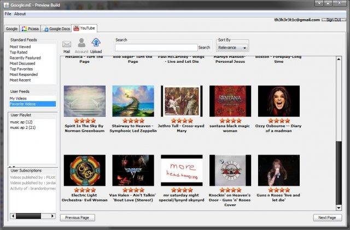Select Top Favorites feed
Viewport: 350px width, 230px height.
tap(21, 69)
